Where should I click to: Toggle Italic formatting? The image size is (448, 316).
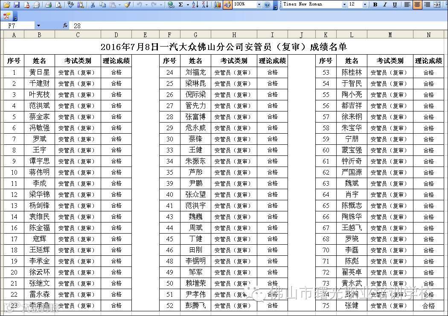pos(385,5)
